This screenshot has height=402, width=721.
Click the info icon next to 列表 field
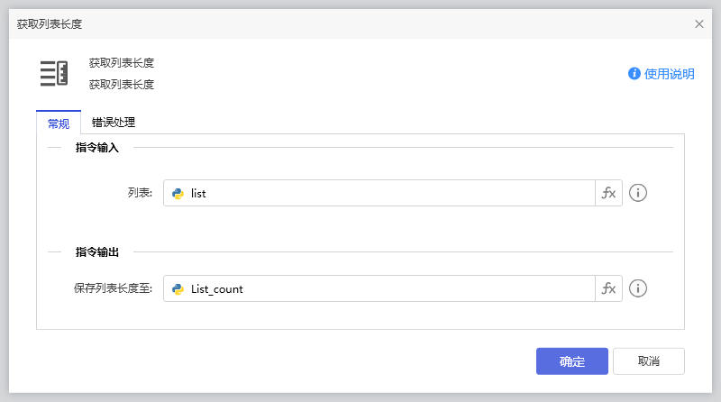point(638,193)
